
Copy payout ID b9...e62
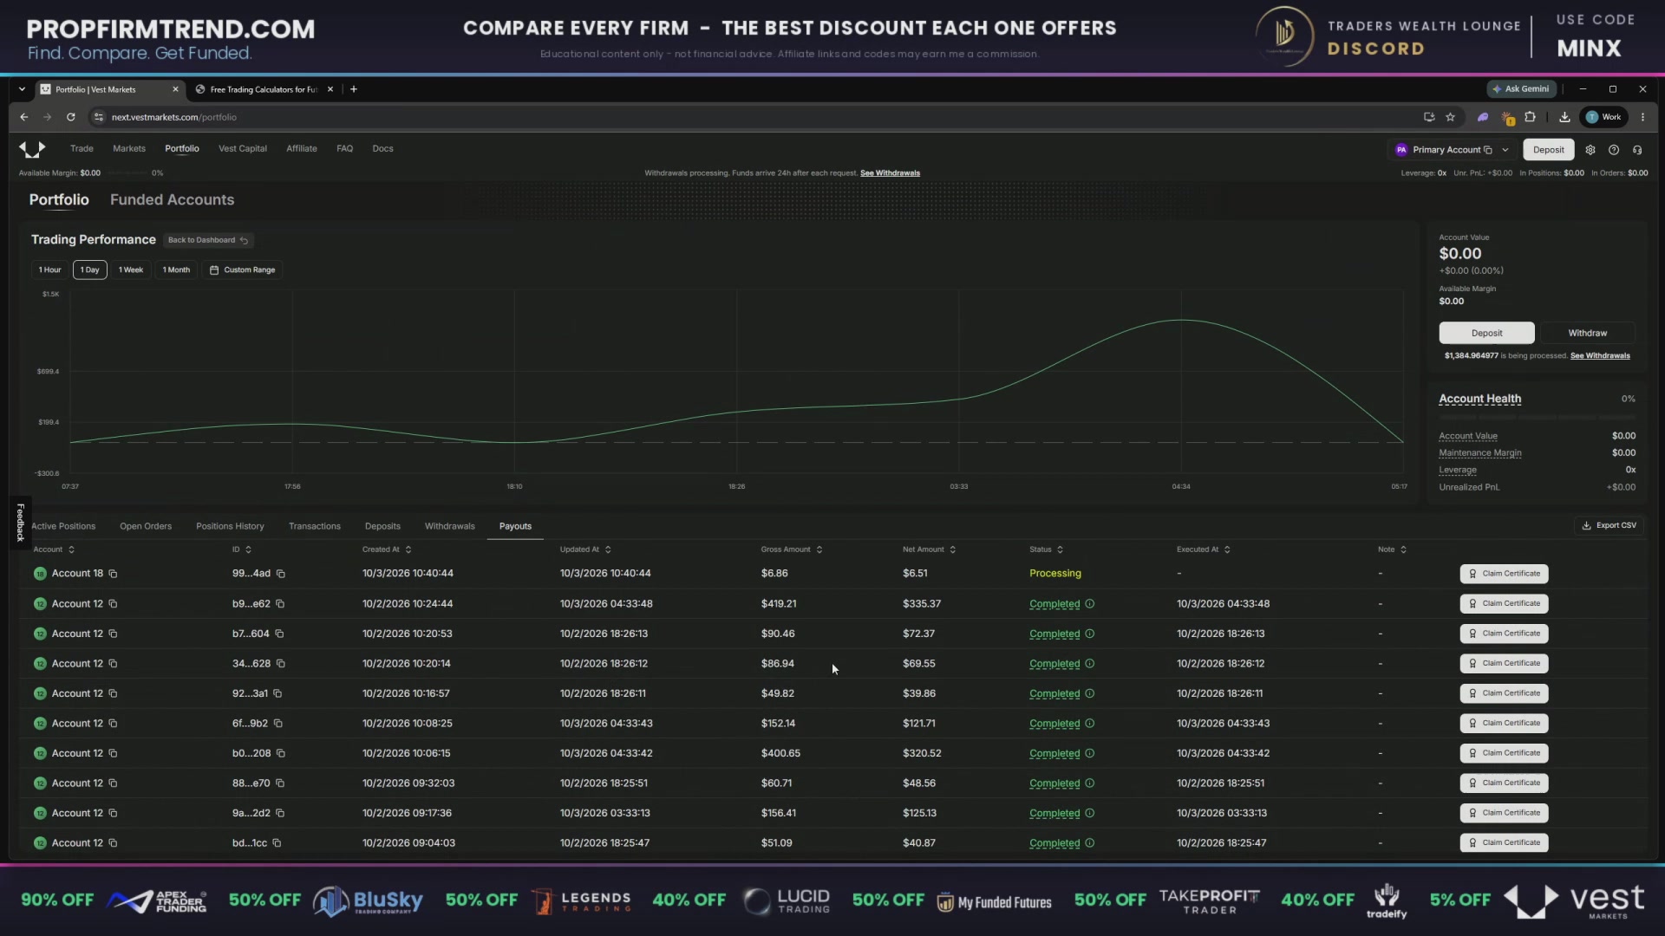click(x=280, y=604)
